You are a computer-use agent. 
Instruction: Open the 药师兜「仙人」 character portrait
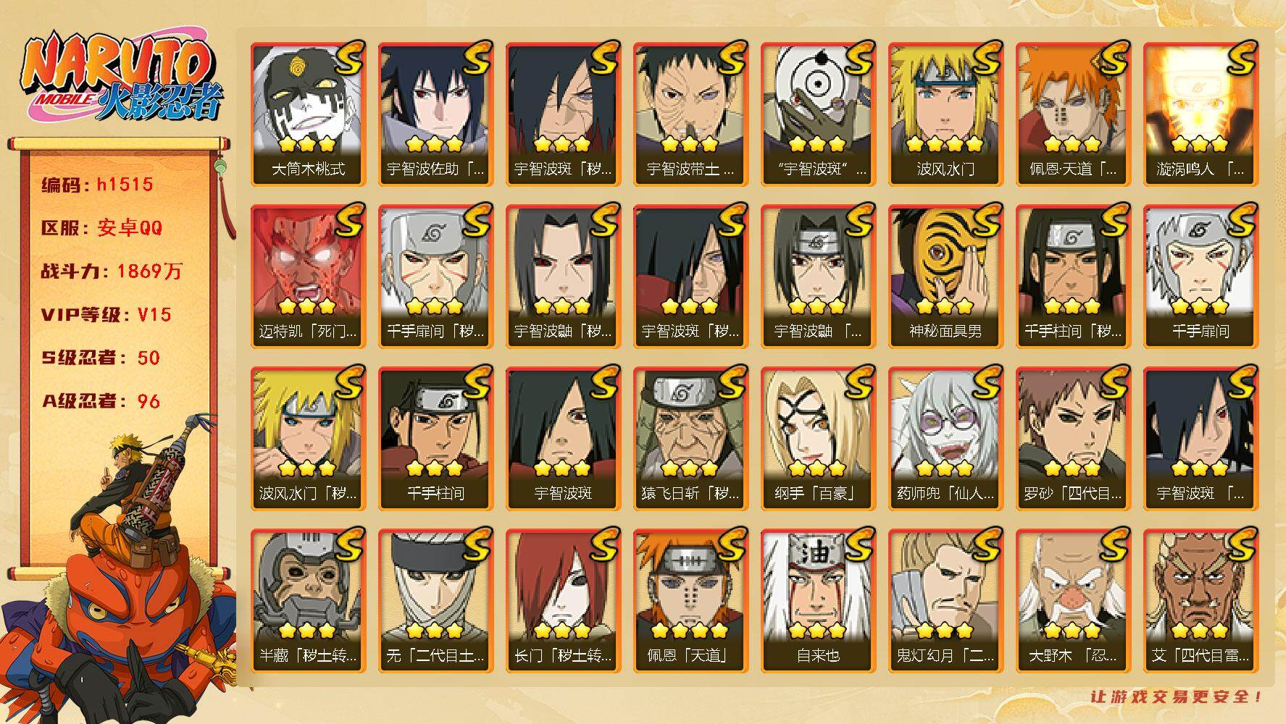coord(945,438)
